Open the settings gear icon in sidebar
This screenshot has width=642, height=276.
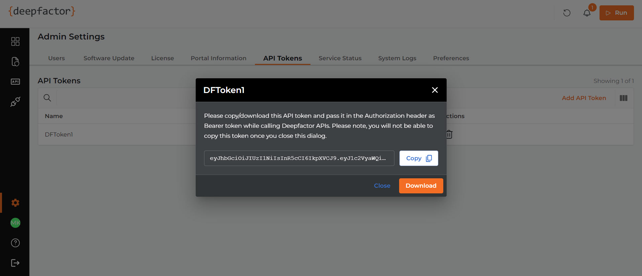15,203
